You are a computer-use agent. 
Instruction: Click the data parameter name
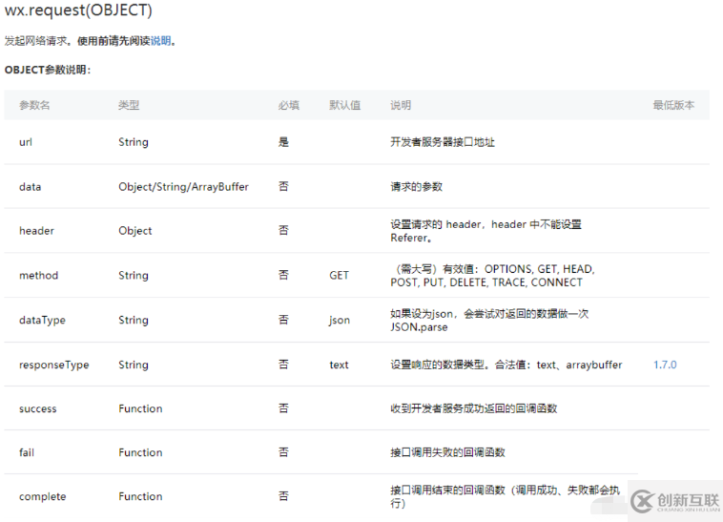coord(30,187)
